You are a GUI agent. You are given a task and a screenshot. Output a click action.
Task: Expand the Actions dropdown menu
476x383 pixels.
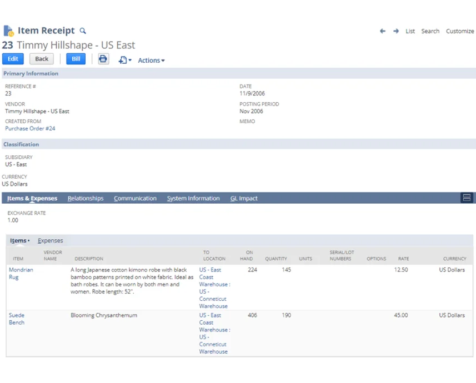point(151,60)
